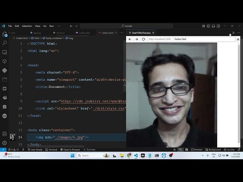The height and width of the screenshot is (182, 243).
Task: Open the View menu
Action: [x=38, y=26]
